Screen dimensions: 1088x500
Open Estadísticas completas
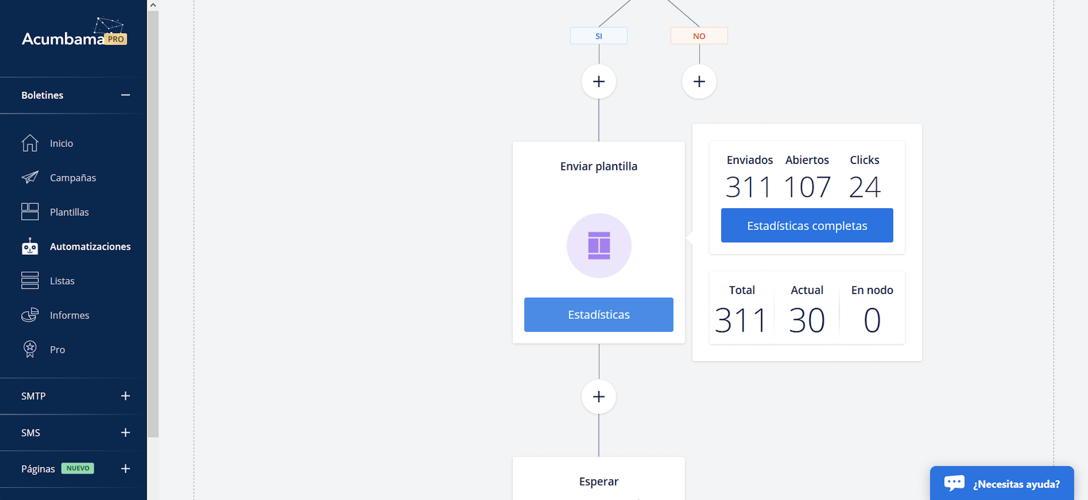click(807, 226)
